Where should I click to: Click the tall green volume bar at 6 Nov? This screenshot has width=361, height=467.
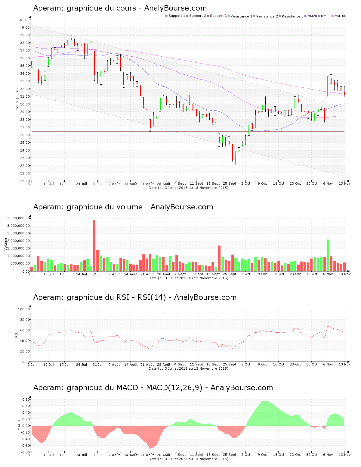[x=328, y=255]
